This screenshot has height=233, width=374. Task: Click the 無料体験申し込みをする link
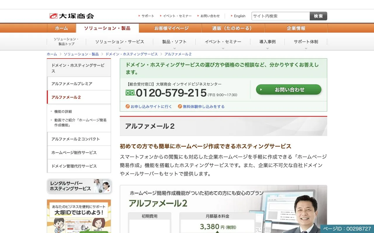click(x=204, y=107)
